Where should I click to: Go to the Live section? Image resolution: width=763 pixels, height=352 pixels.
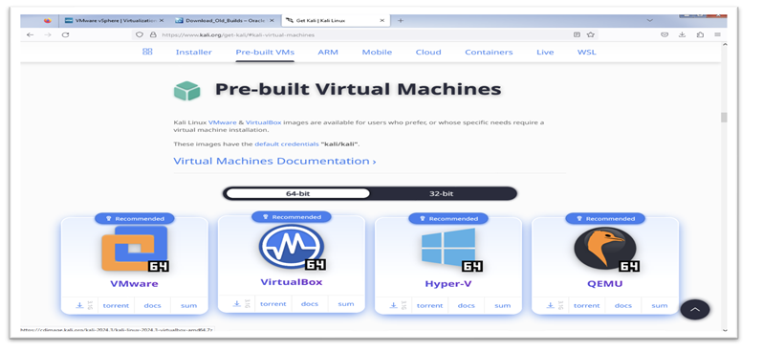tap(545, 52)
